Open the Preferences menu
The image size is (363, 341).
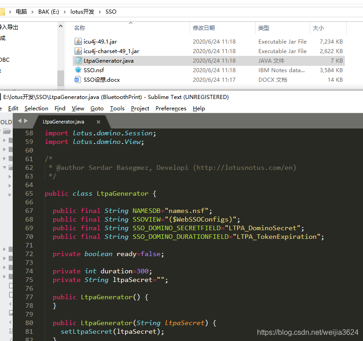coord(171,109)
